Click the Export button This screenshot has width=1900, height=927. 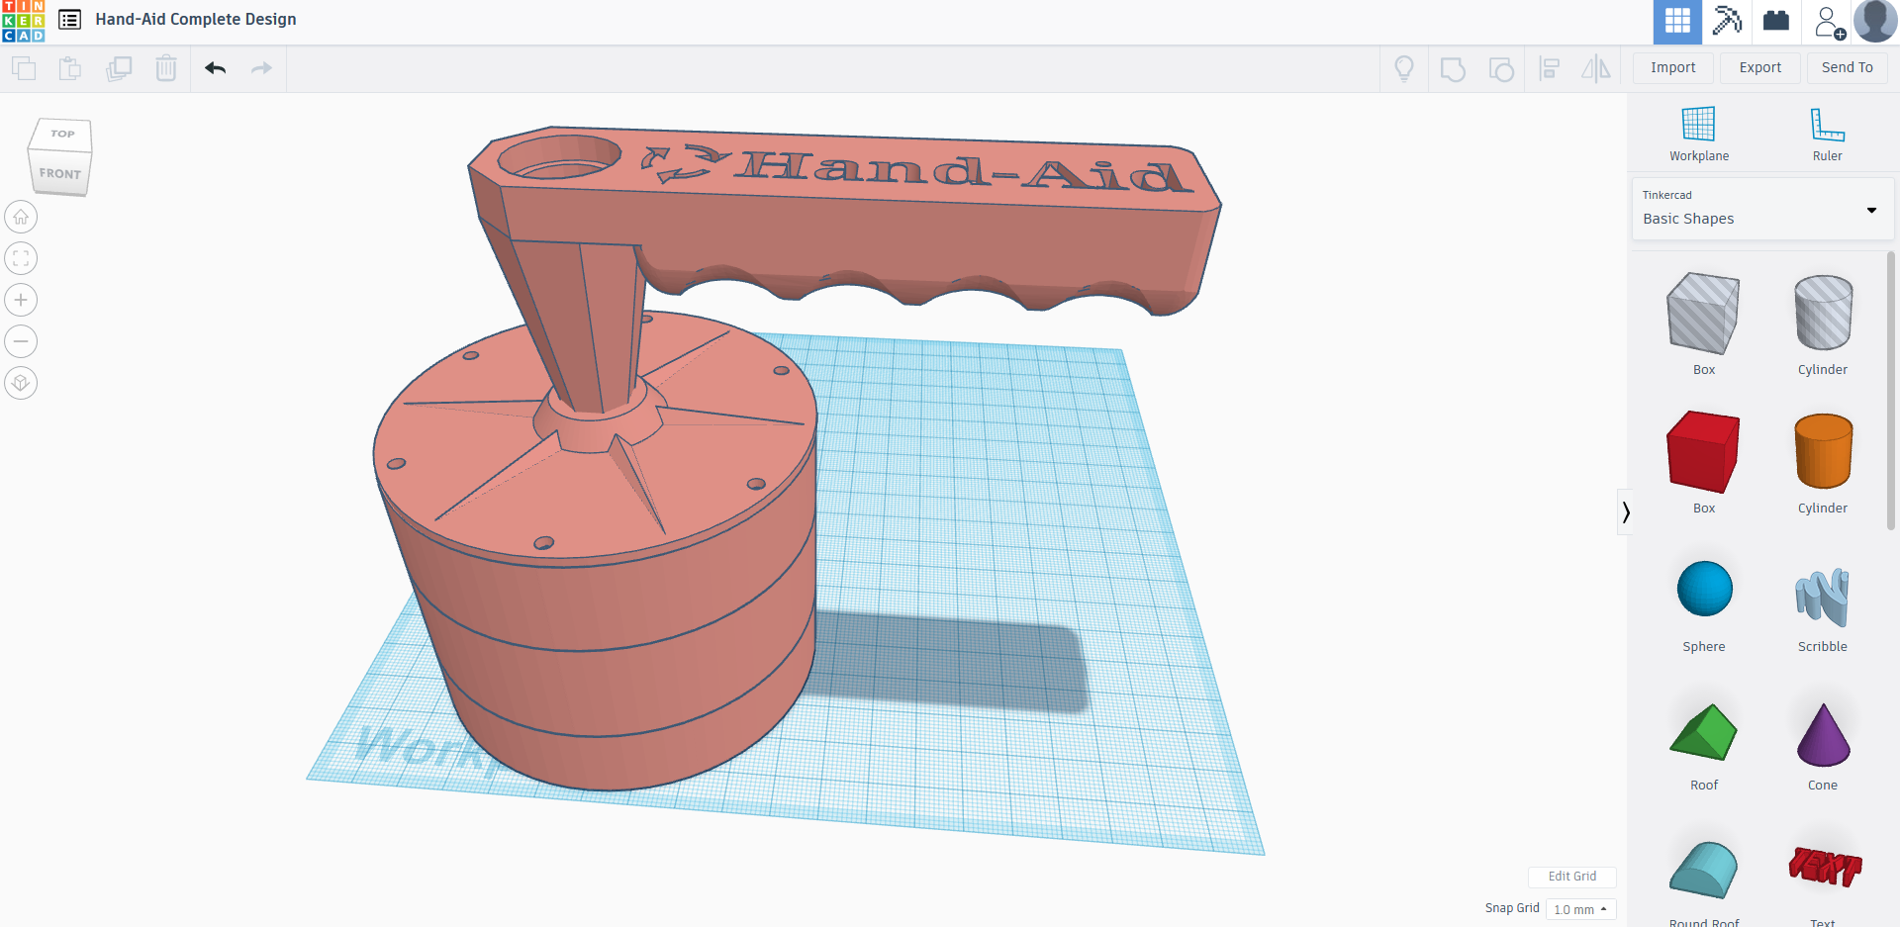point(1760,67)
